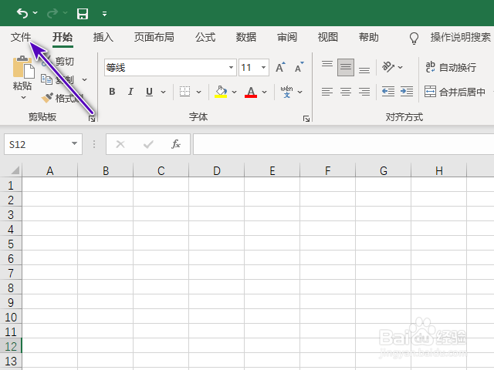
Task: Open the phonetic guide dropdown arrow
Action: click(x=300, y=92)
